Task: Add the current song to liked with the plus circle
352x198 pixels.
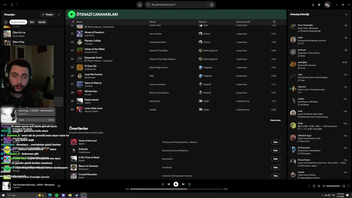Action: (x=59, y=186)
